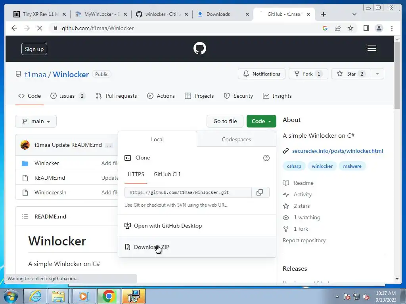This screenshot has height=304, width=406.
Task: Click Go to file button
Action: tap(225, 121)
